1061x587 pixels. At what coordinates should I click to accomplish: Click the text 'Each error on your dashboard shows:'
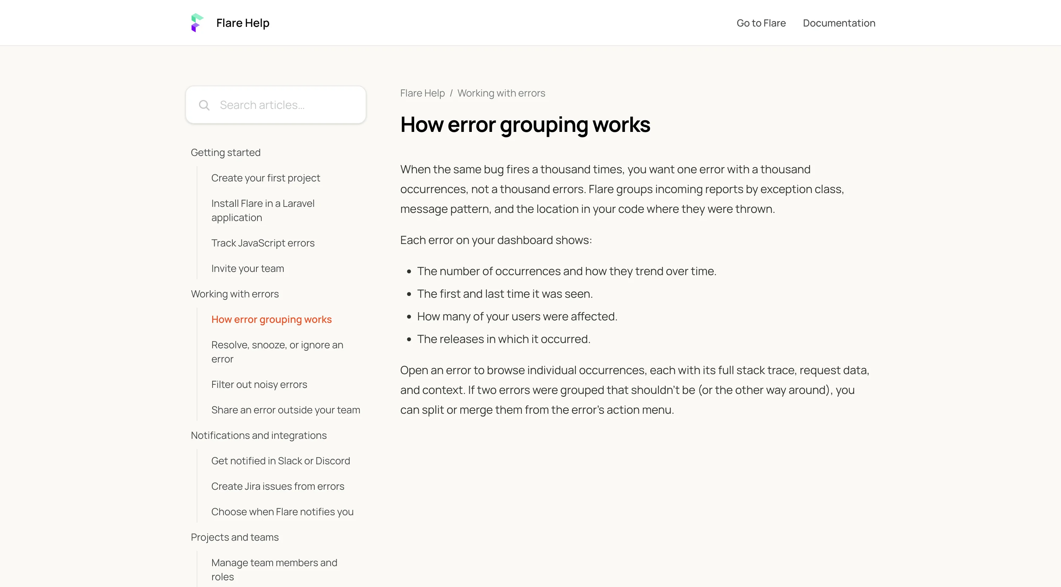click(x=496, y=240)
